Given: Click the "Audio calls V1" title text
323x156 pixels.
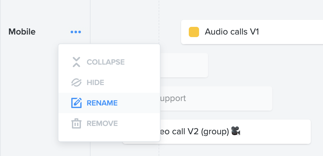Looking at the screenshot, I should point(232,32).
